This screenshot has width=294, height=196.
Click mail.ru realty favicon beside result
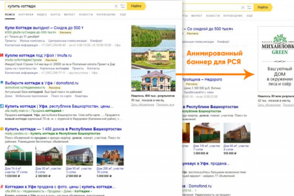pyautogui.click(x=2, y=106)
